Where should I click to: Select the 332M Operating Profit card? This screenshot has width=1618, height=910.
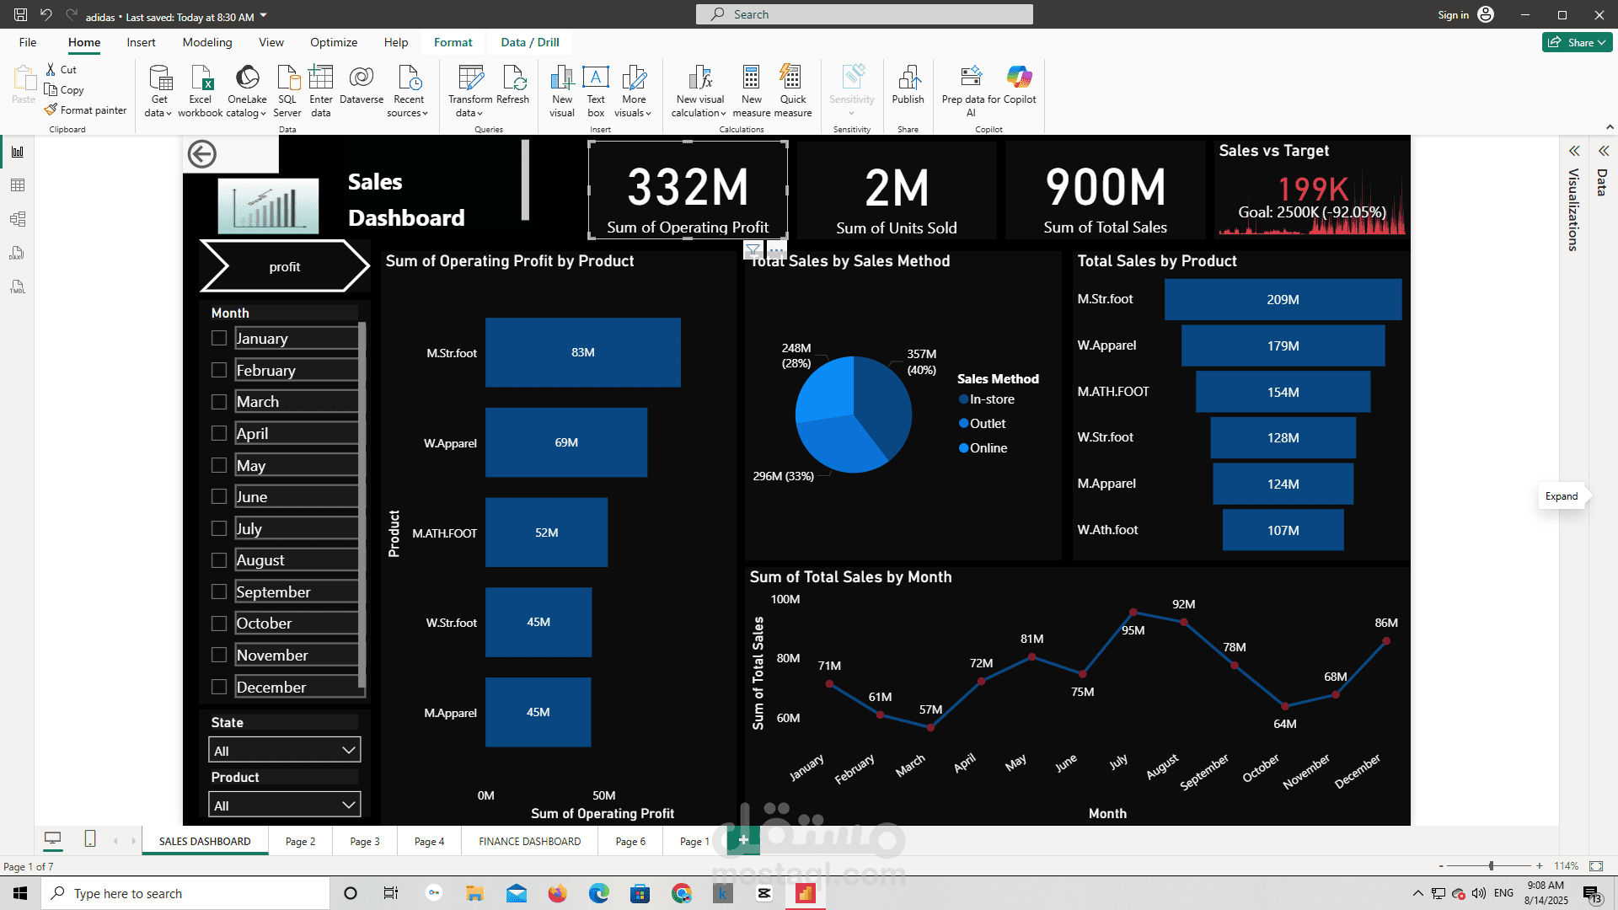point(688,190)
